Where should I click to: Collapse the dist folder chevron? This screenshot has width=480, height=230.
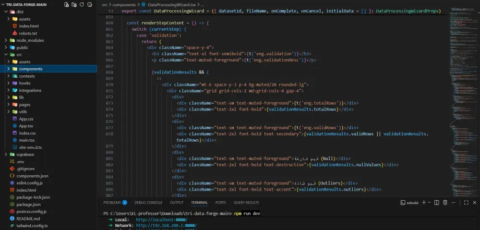click(6, 12)
